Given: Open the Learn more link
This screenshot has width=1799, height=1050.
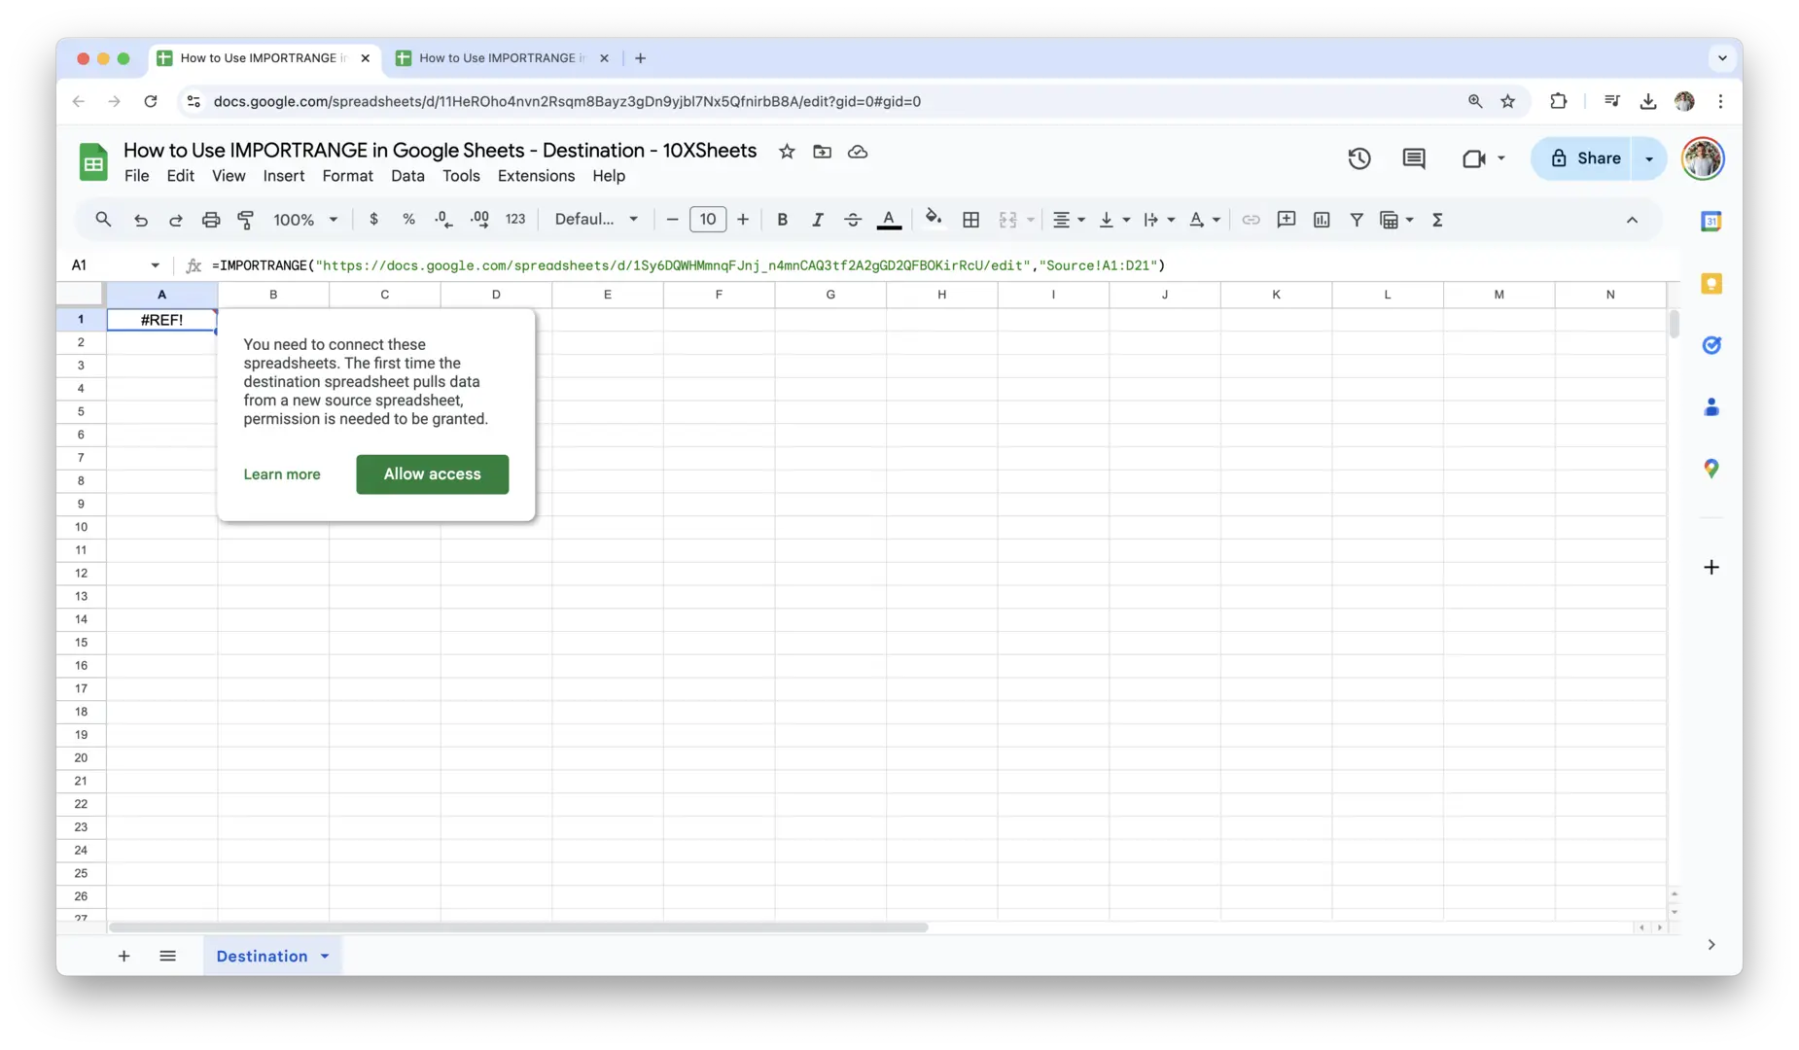Looking at the screenshot, I should pos(281,474).
